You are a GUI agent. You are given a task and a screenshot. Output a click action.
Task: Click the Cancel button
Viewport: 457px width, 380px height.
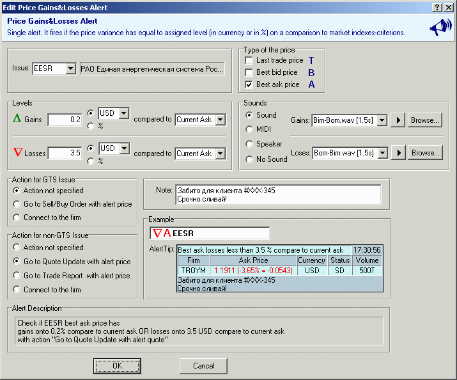[203, 366]
